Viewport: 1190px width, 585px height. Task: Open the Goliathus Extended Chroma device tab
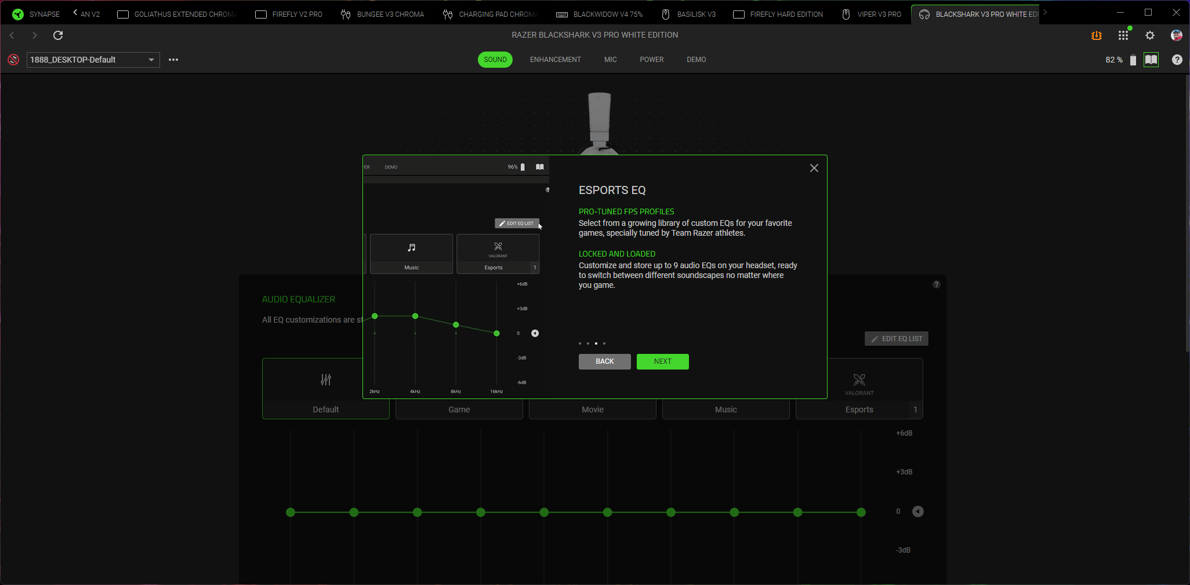(x=177, y=14)
